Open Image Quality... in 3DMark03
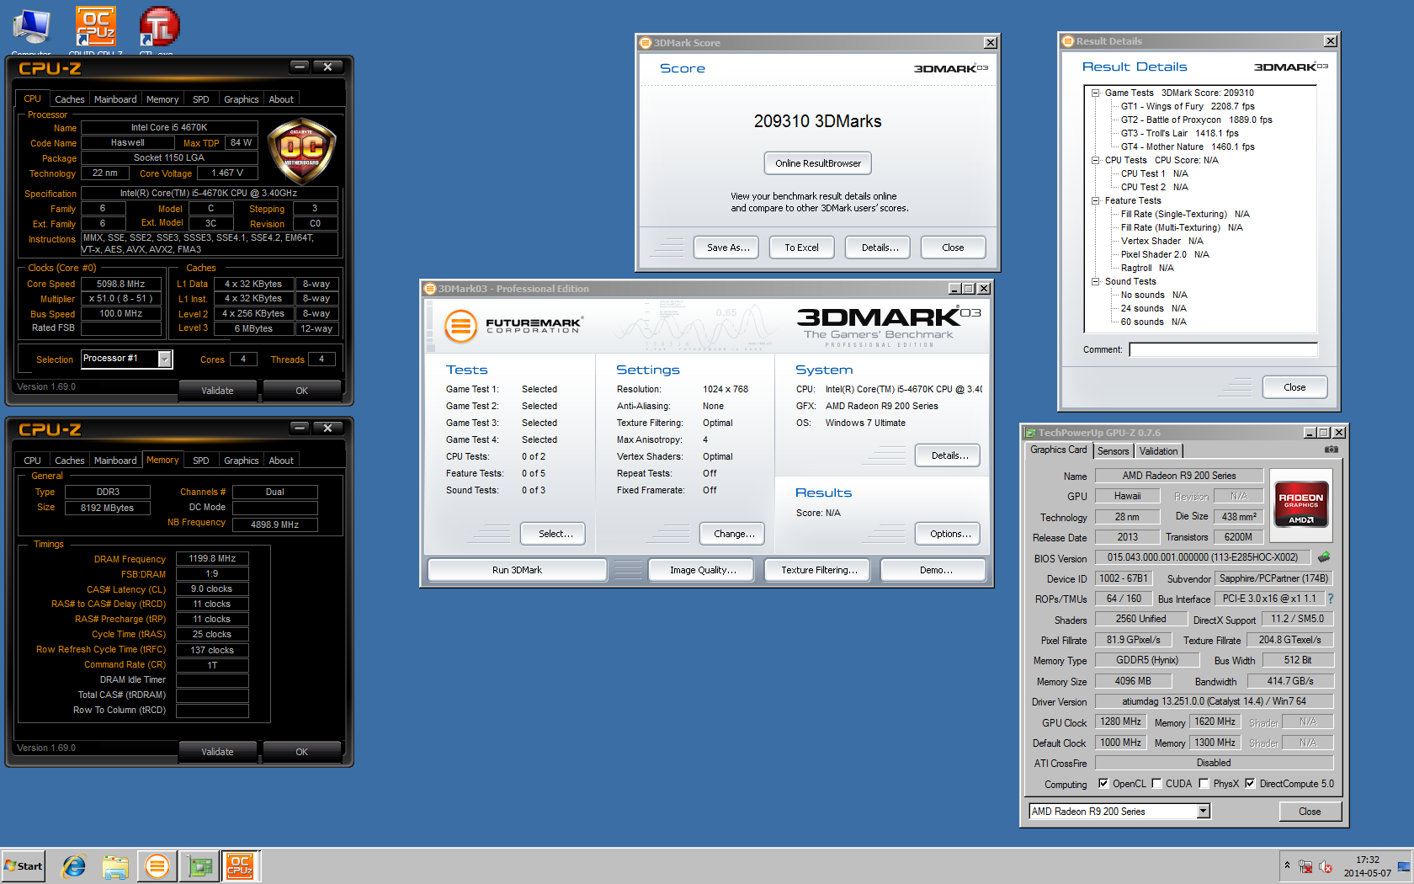Screen dimensions: 1414x884 tap(703, 570)
